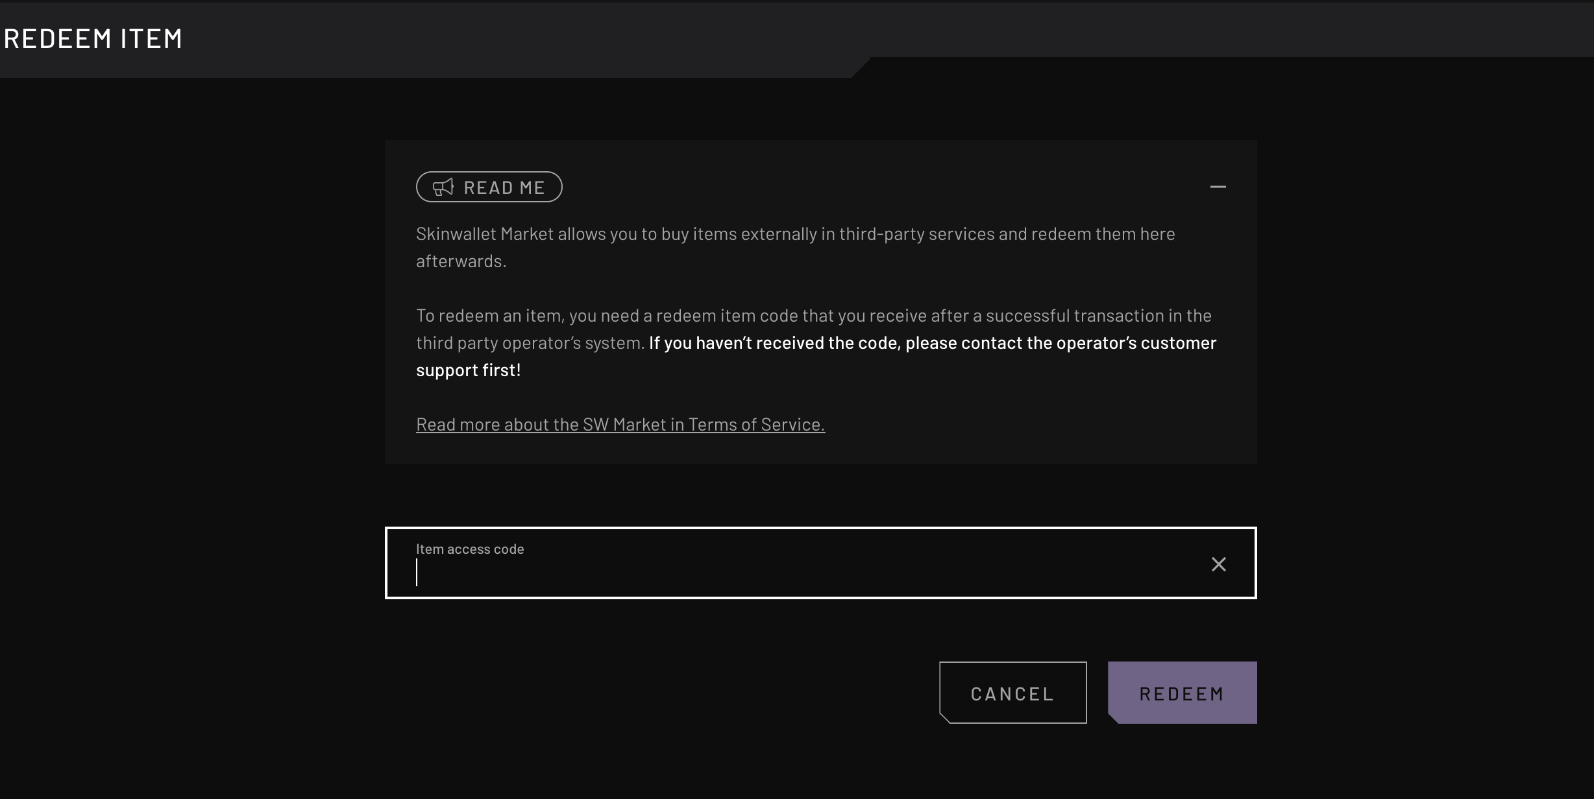This screenshot has height=799, width=1594.
Task: Clear the access code using the X icon
Action: [1218, 564]
